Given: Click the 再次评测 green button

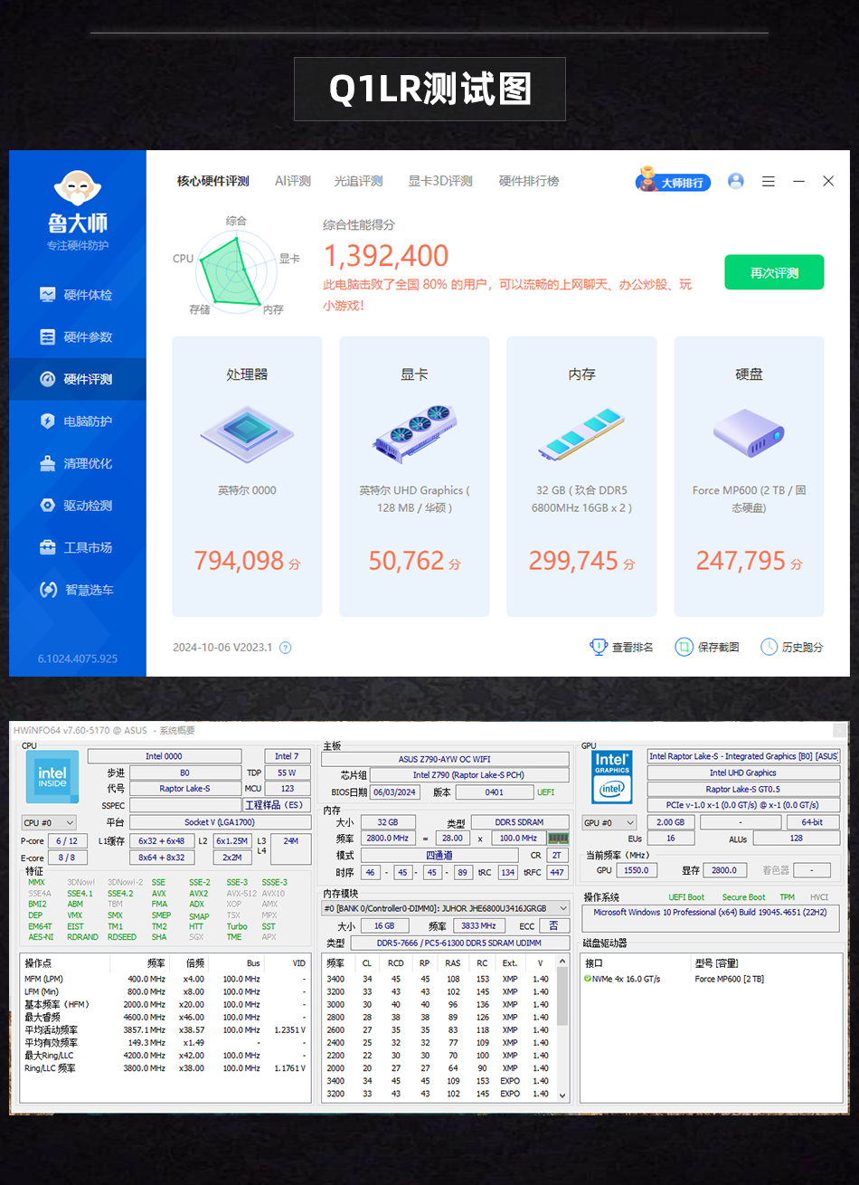Looking at the screenshot, I should (774, 272).
